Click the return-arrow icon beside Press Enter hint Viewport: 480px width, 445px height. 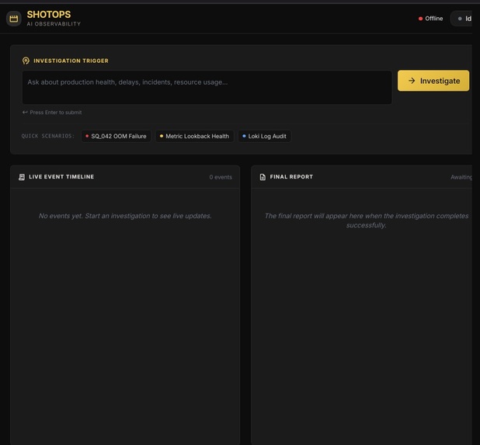(x=25, y=113)
